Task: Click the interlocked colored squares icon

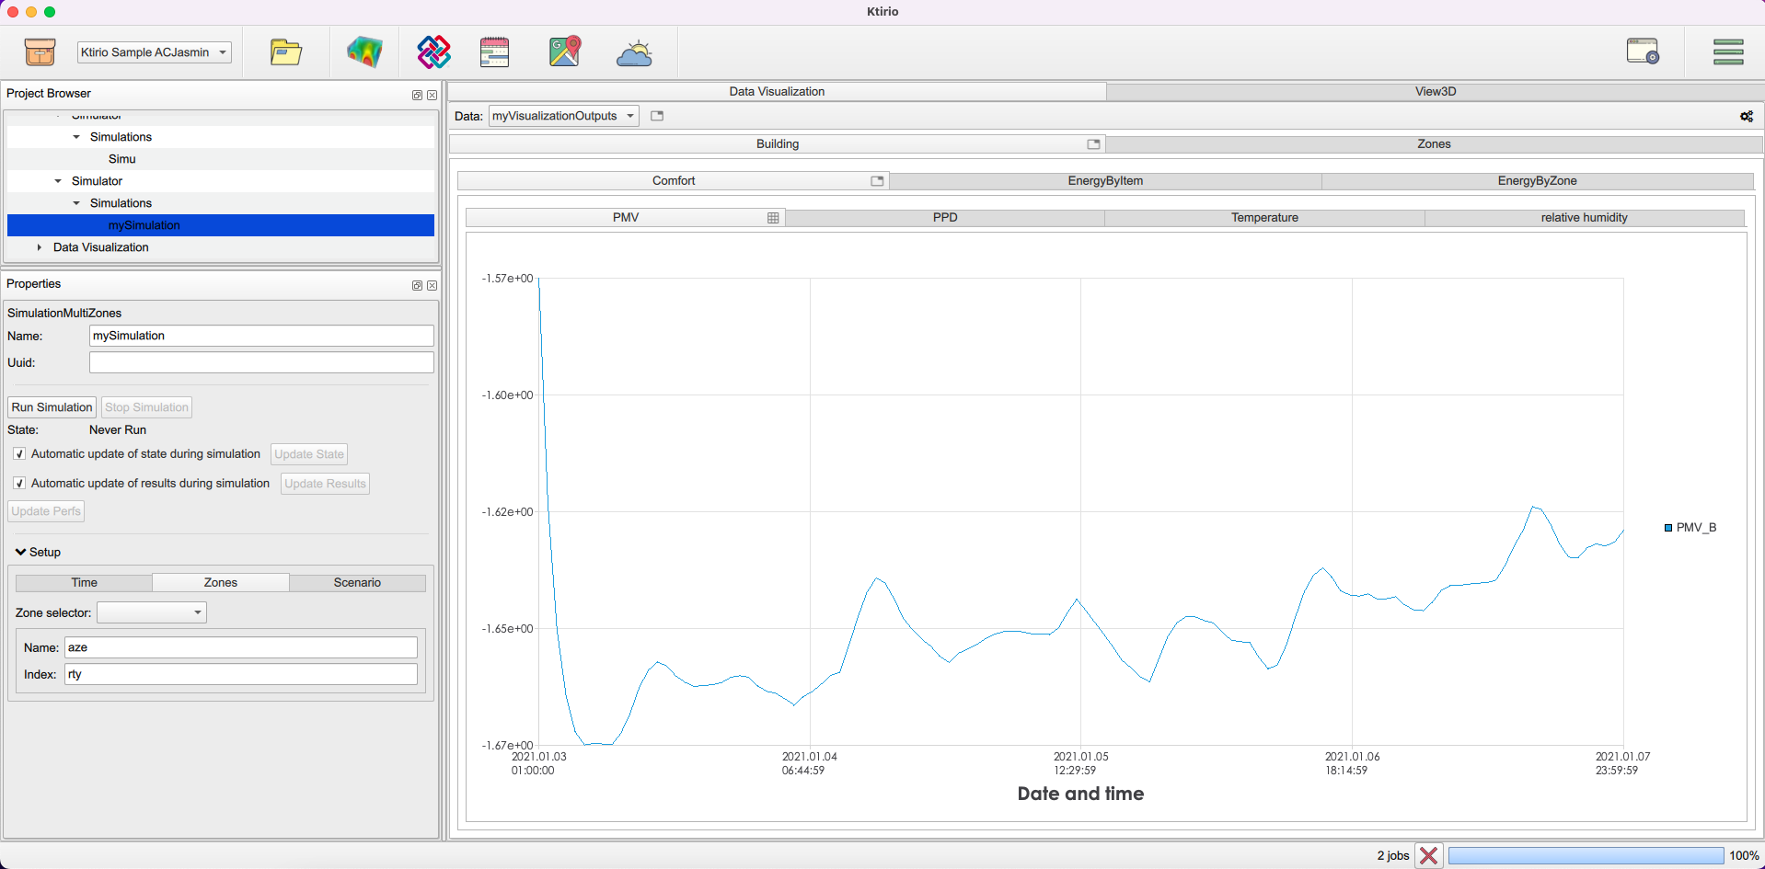Action: (433, 52)
